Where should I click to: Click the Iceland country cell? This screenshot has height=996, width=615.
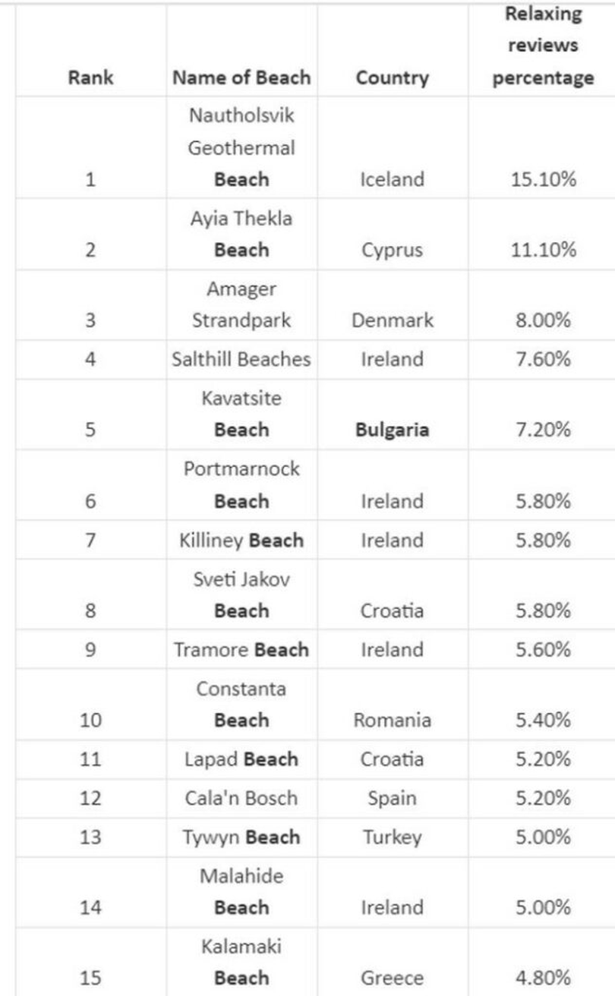point(392,180)
